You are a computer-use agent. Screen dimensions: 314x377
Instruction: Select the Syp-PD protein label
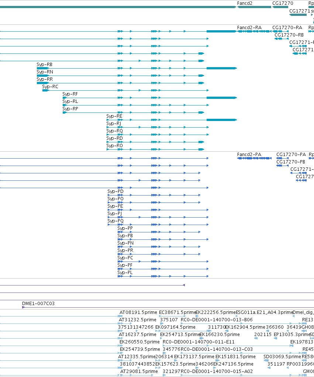pos(115,191)
